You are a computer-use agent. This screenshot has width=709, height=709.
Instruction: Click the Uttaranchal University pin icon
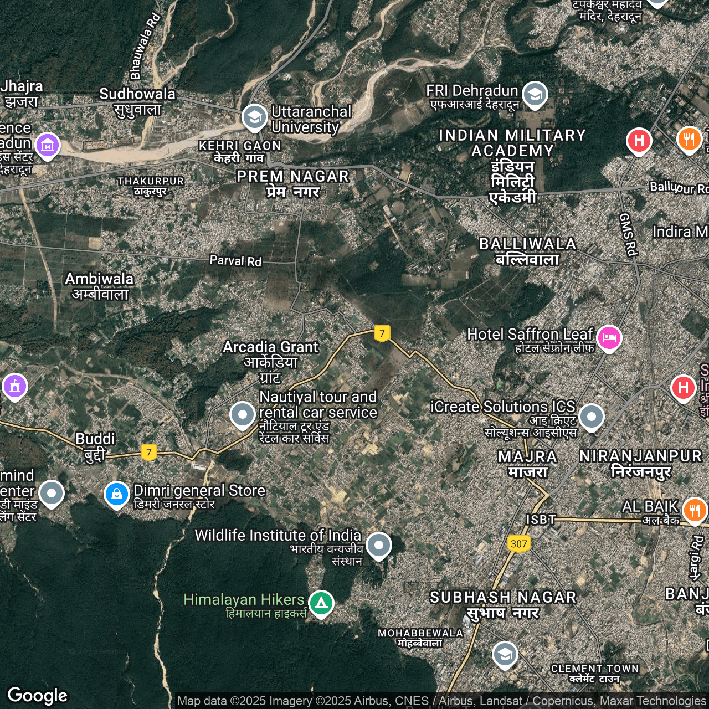tap(254, 117)
